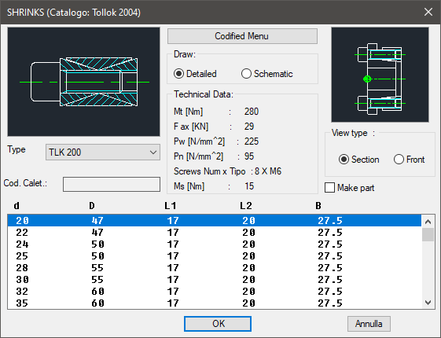Click the size list scrollbar thumb

pos(428,234)
